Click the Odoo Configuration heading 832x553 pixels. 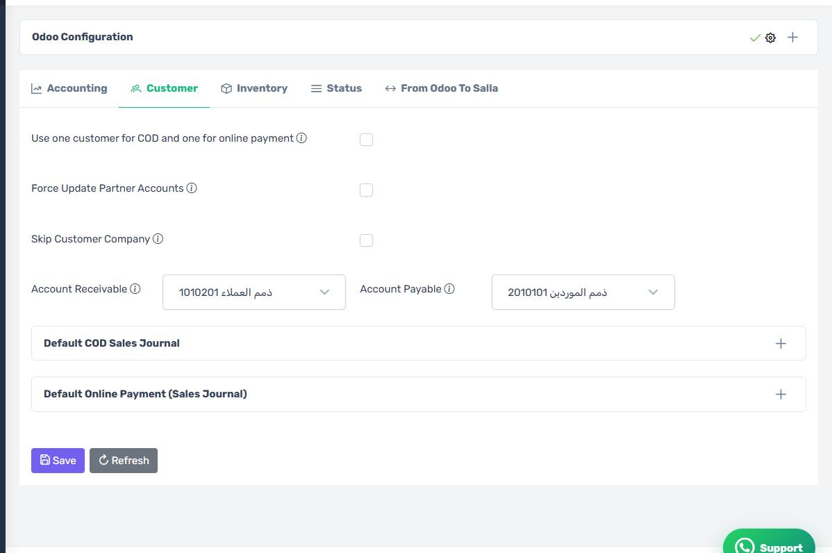(82, 37)
